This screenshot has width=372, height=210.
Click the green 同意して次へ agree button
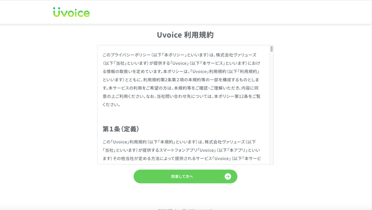tap(185, 176)
